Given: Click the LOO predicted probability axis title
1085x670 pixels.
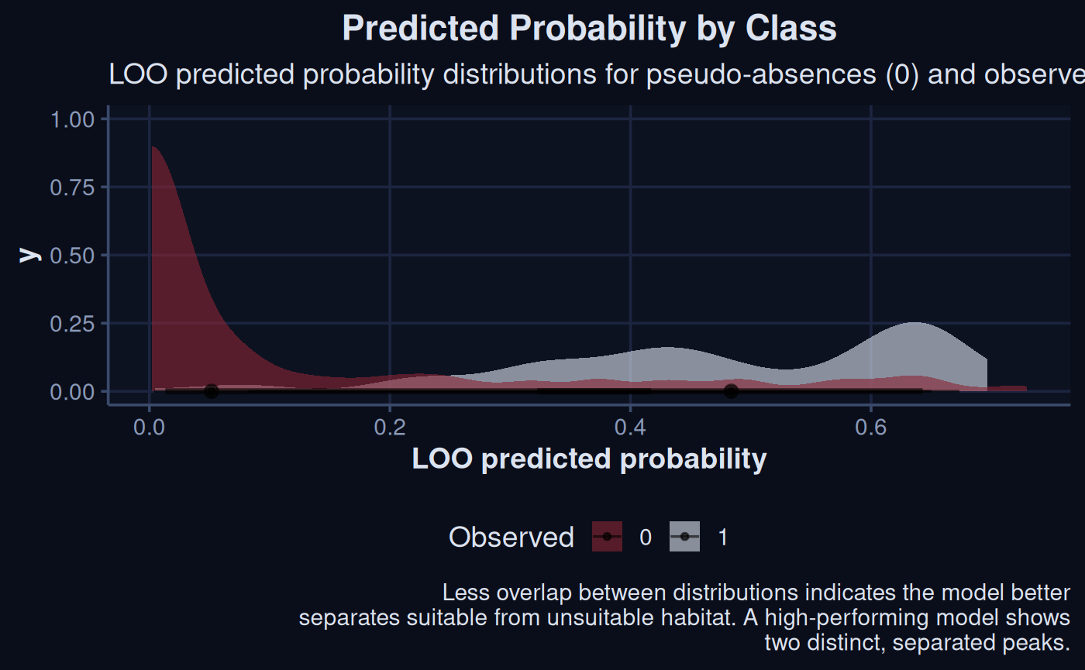Looking at the screenshot, I should pos(589,459).
